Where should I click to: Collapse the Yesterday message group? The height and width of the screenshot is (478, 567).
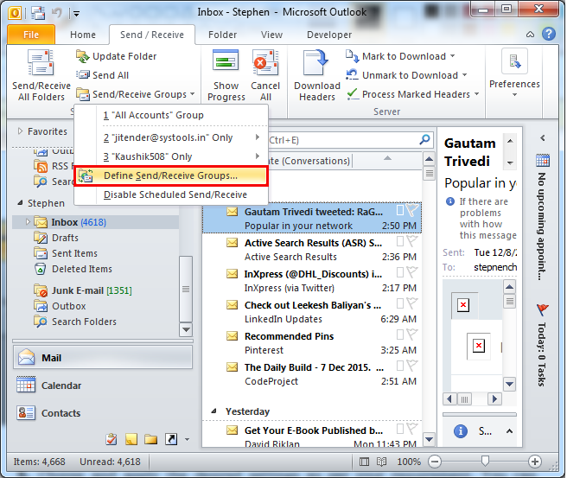[x=213, y=411]
